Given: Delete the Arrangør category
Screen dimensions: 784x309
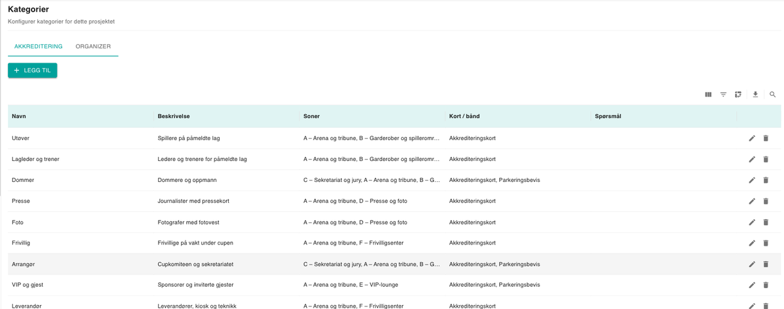Looking at the screenshot, I should tap(766, 264).
